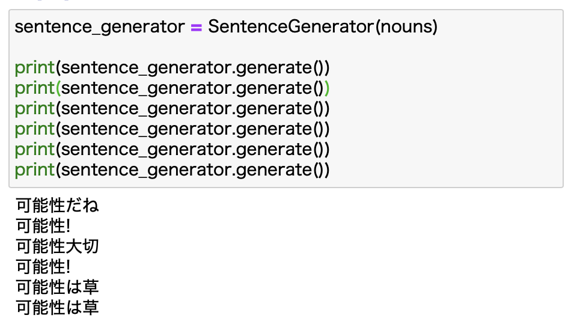Viewport: 577px width, 333px height.
Task: Click the output line "可能性大切"
Action: coord(57,246)
